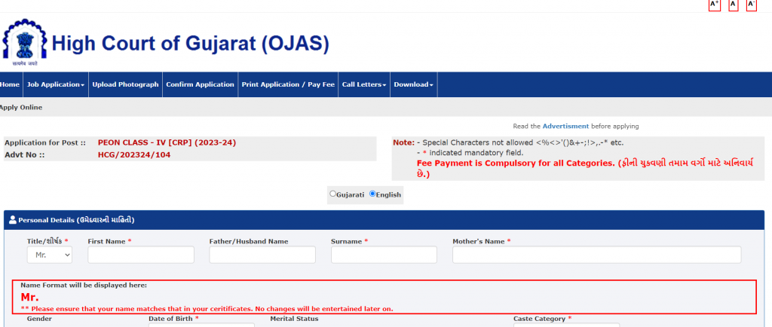Viewport: 772px width, 327px height.
Task: Click into the Father/Husband Name field
Action: click(262, 255)
